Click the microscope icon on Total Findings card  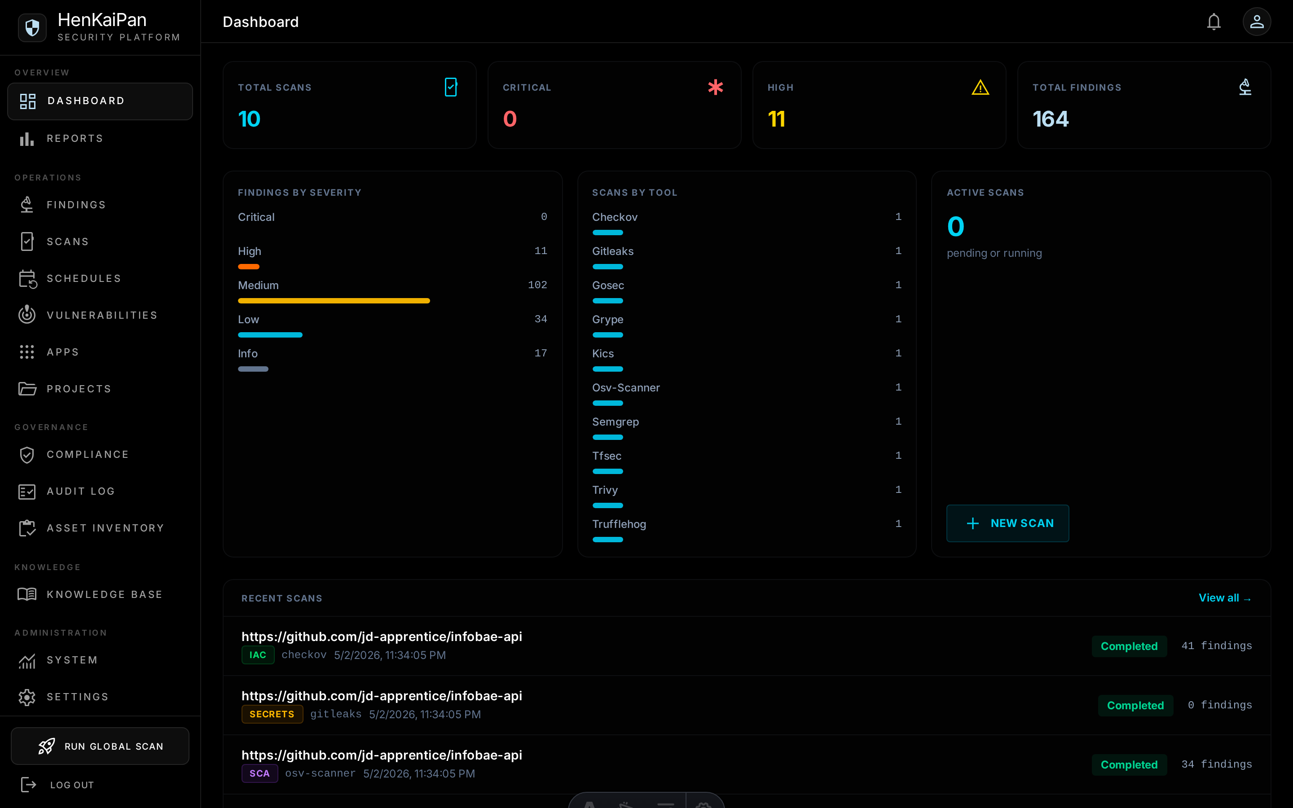coord(1245,87)
